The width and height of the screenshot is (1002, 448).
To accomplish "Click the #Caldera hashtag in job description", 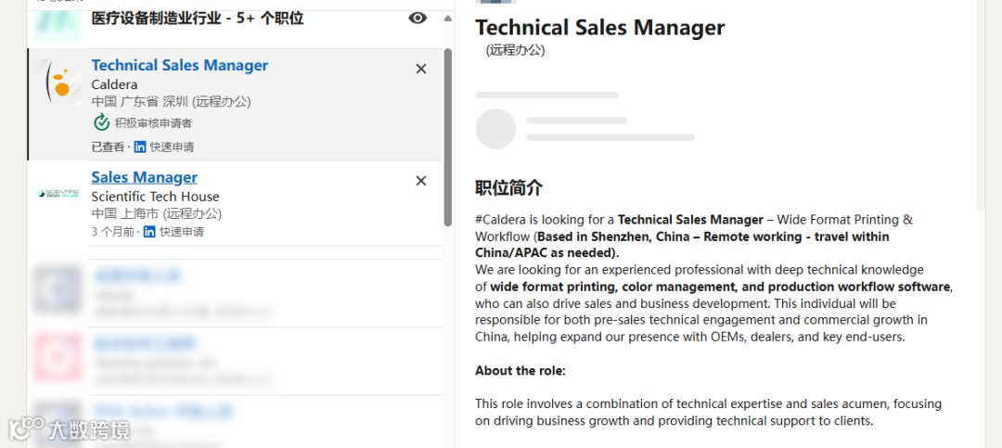I will click(507, 220).
